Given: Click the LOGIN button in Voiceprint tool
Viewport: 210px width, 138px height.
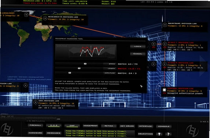Looking at the screenshot, I should (138, 46).
